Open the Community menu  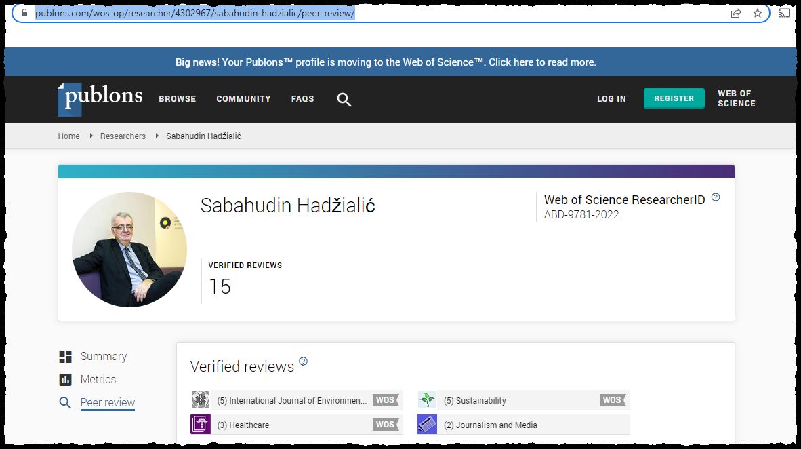(x=243, y=99)
